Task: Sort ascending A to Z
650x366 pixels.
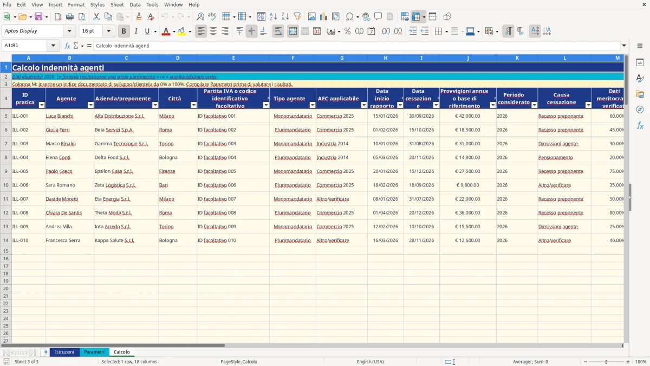Action: pyautogui.click(x=273, y=17)
